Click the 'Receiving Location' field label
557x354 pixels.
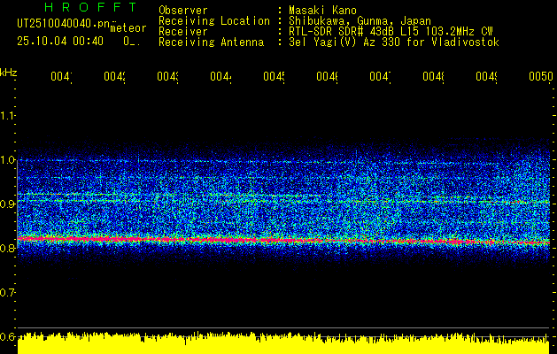pyautogui.click(x=213, y=20)
